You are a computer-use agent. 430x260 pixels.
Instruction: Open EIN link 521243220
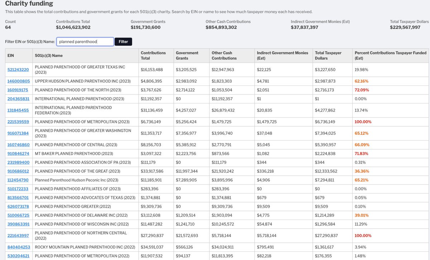coord(18,70)
